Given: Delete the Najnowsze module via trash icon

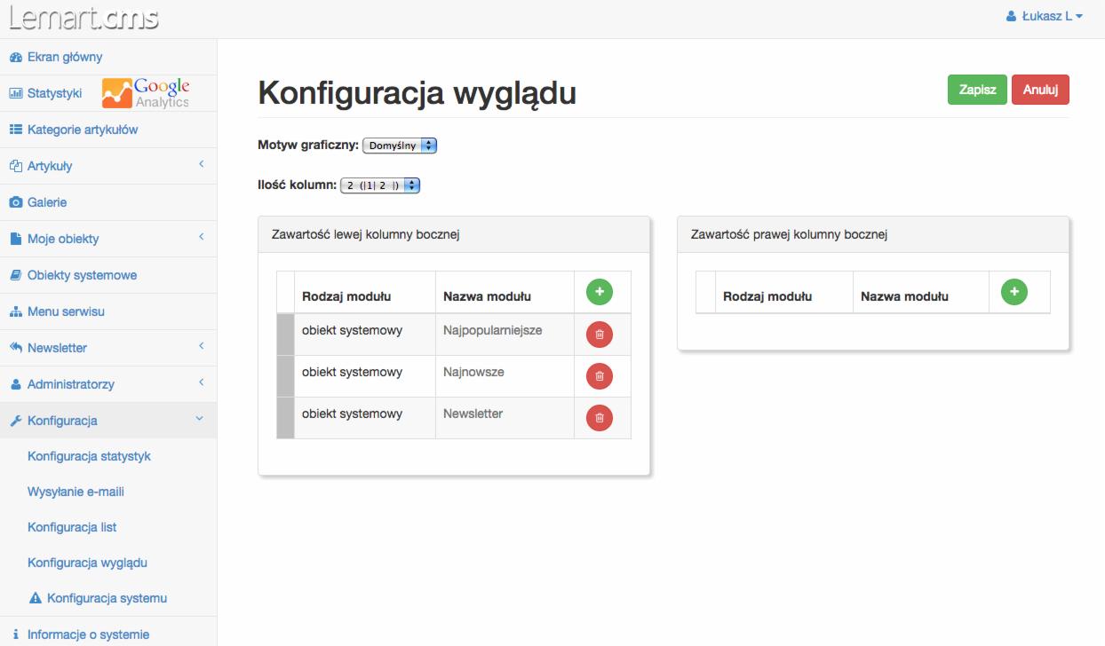Looking at the screenshot, I should pyautogui.click(x=600, y=376).
